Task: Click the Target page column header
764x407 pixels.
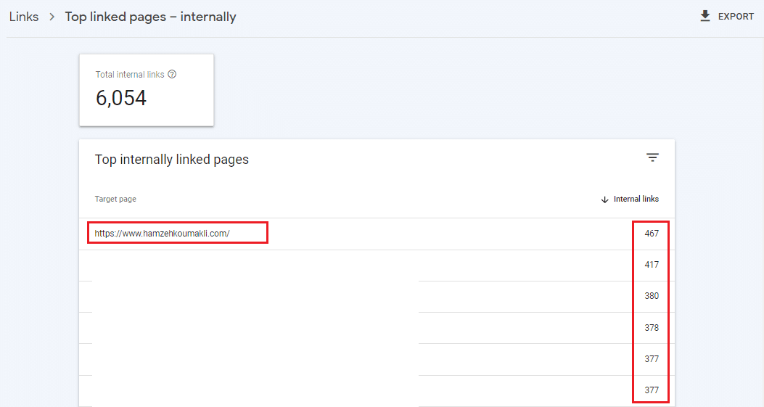Action: click(115, 199)
